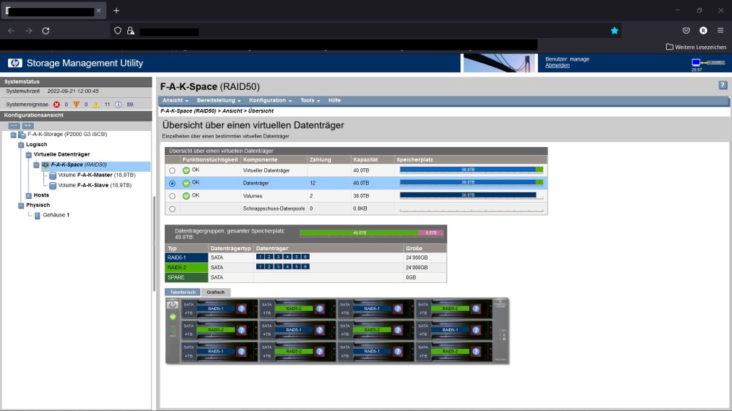Image resolution: width=732 pixels, height=411 pixels.
Task: Collapse all tree nodes with the minus-minus button
Action: click(14, 126)
